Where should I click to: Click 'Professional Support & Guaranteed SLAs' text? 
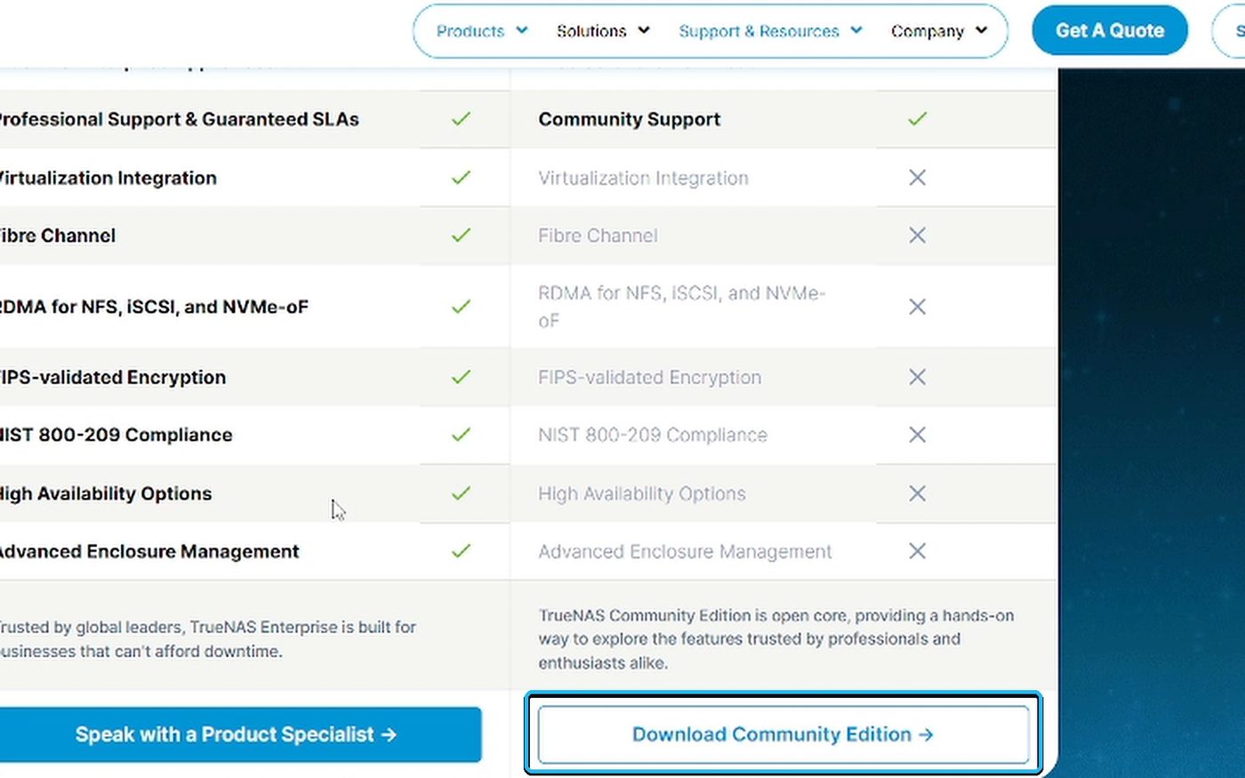point(179,119)
